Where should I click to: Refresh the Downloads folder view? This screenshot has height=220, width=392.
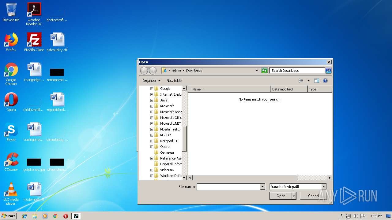coord(264,71)
